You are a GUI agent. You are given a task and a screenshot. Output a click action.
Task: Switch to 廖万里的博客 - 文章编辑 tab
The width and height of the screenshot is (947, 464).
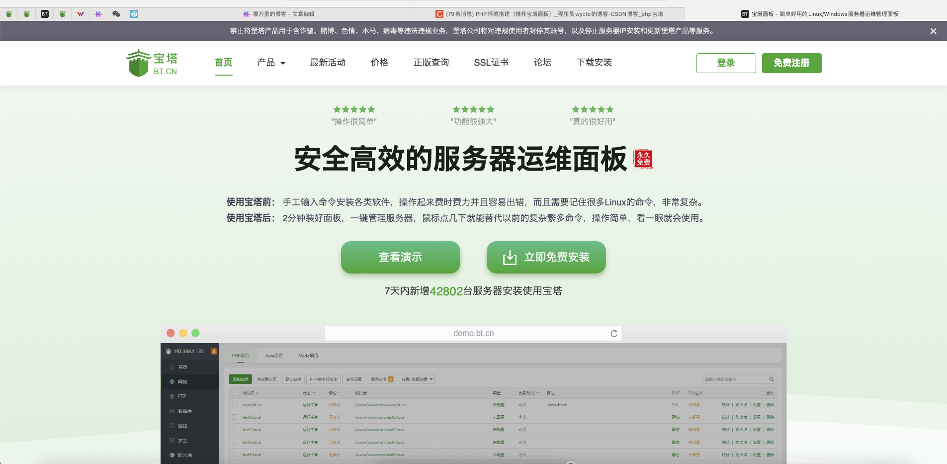pyautogui.click(x=278, y=14)
